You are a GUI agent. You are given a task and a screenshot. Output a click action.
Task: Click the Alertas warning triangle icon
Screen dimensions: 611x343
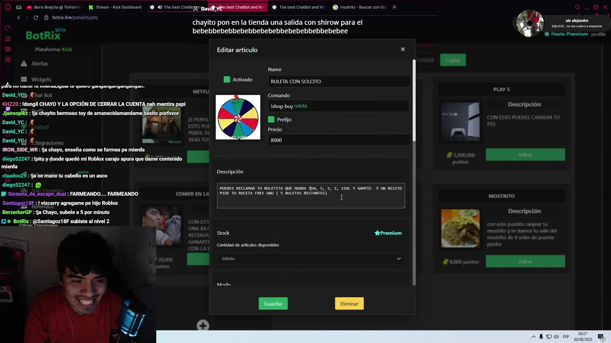point(23,63)
